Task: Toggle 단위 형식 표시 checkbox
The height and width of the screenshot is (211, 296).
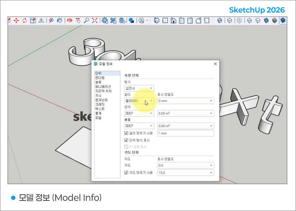Action: pos(126,140)
